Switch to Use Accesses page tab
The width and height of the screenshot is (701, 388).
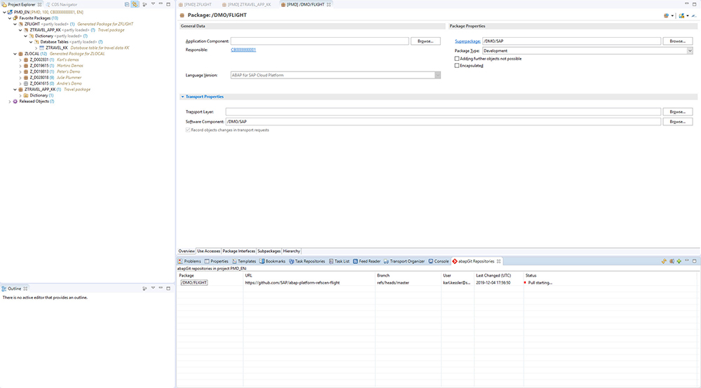[209, 251]
